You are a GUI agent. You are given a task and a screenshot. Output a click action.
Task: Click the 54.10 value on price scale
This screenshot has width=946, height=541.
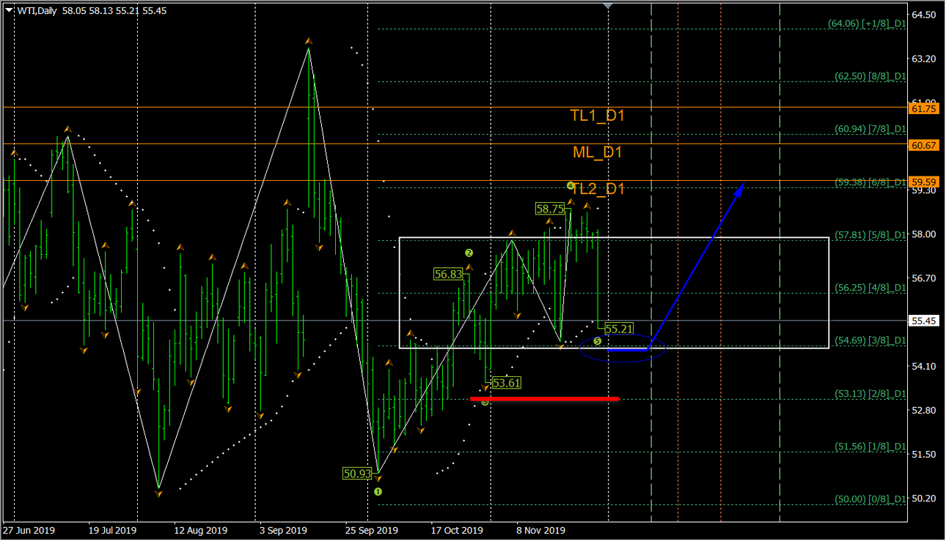pyautogui.click(x=923, y=366)
